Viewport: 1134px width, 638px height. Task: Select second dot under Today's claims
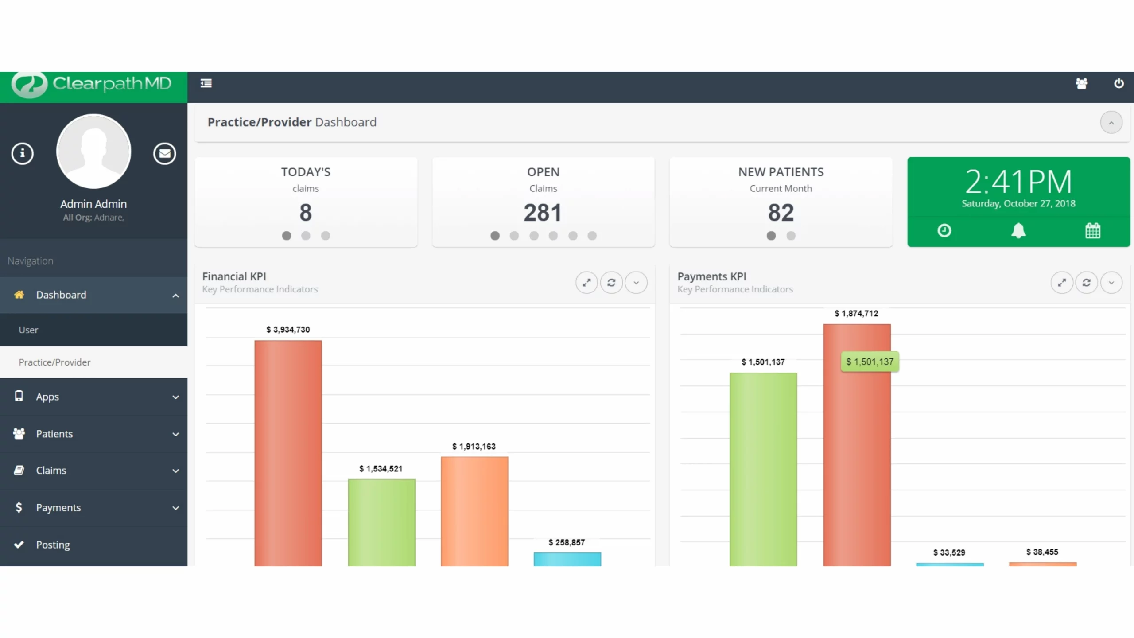click(x=306, y=236)
